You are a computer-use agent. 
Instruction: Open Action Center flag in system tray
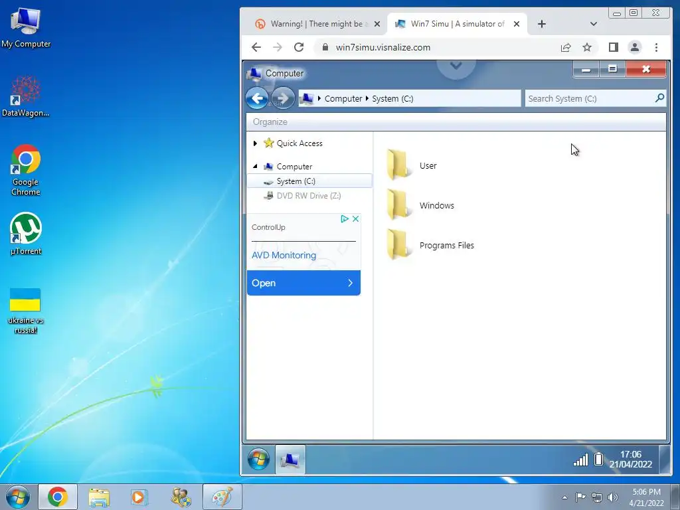580,497
